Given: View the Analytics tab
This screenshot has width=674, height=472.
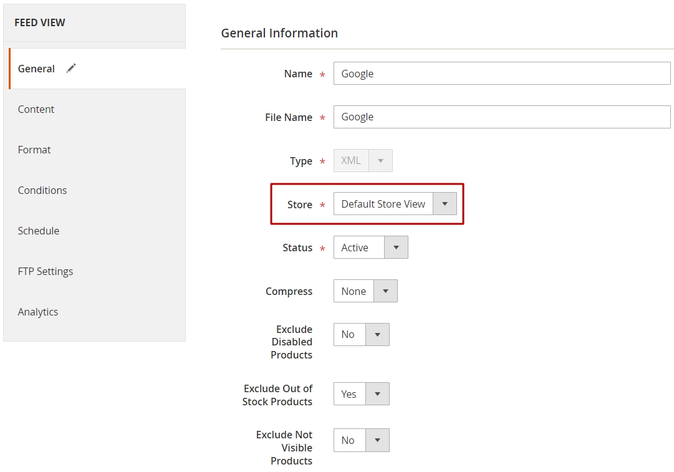Looking at the screenshot, I should (95, 312).
